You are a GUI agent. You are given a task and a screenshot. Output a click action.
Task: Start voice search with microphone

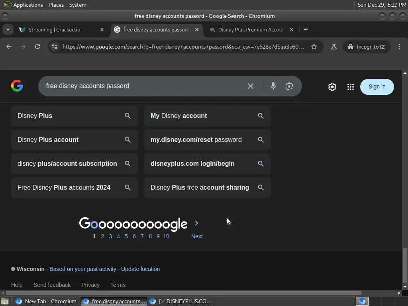click(273, 86)
